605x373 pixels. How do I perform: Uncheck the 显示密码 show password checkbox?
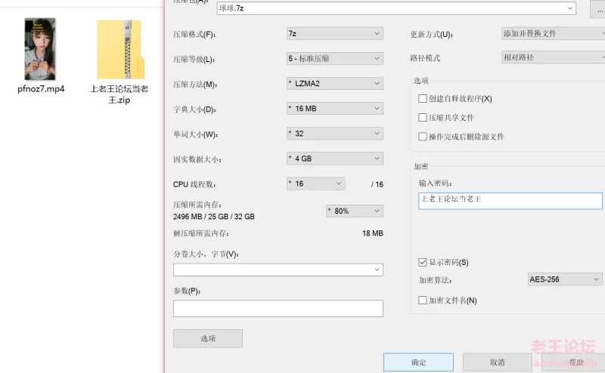pos(423,262)
